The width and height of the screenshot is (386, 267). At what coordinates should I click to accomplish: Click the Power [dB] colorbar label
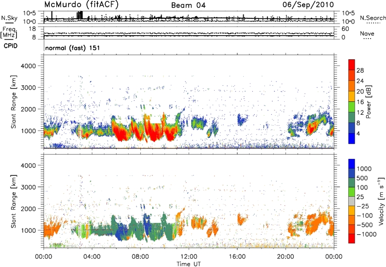point(369,102)
